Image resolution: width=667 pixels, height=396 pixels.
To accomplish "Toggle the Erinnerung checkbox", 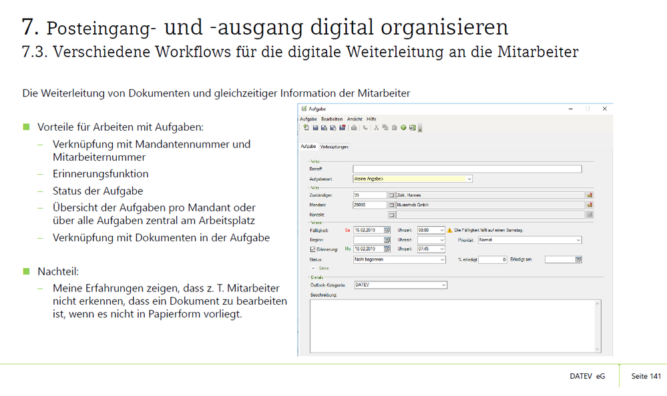I will tap(312, 249).
